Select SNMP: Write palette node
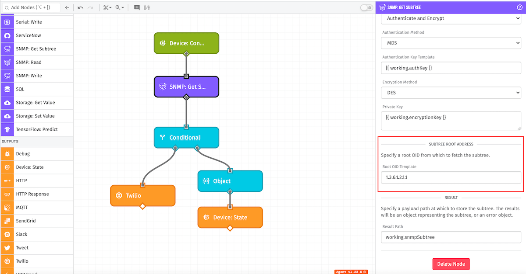Image resolution: width=526 pixels, height=274 pixels. pyautogui.click(x=37, y=76)
